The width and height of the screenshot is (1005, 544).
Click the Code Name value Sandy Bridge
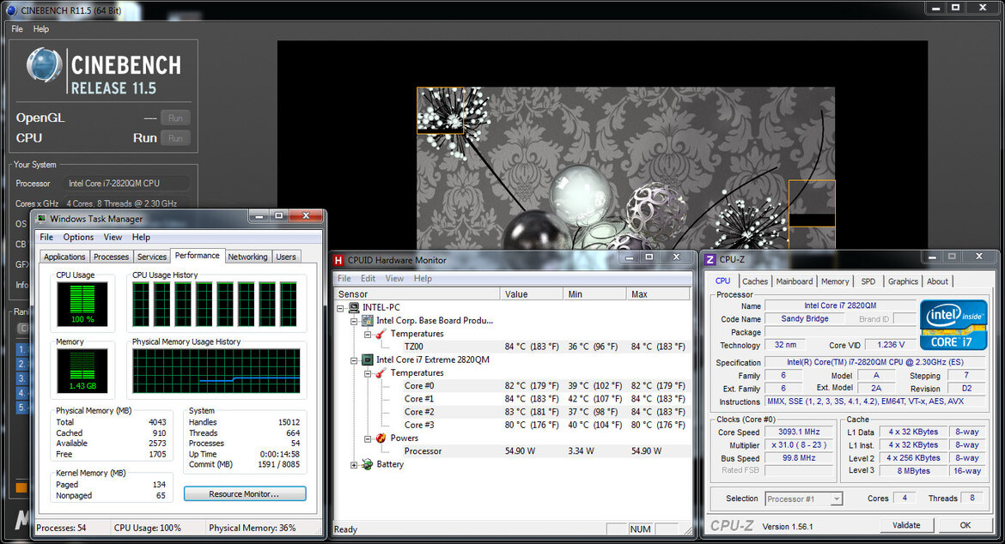804,318
